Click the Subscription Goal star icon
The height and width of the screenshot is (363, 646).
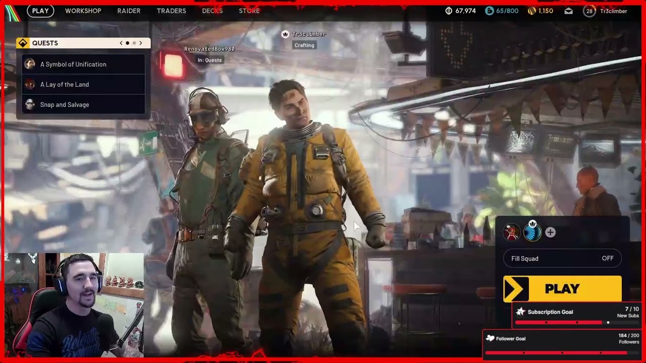point(520,312)
